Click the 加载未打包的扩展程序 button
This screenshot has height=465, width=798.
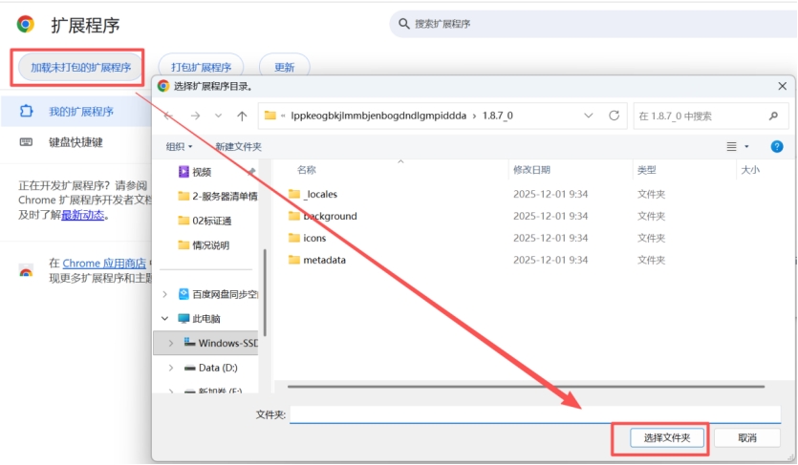tap(80, 67)
